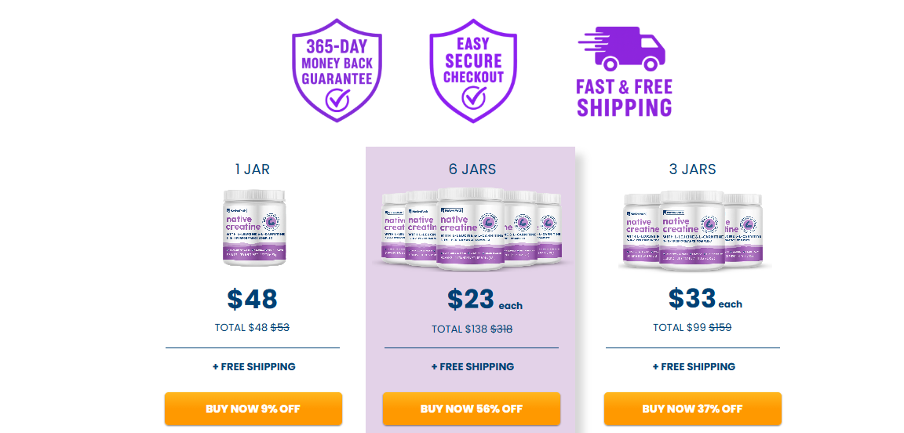Click the 3 JARS heading

692,169
